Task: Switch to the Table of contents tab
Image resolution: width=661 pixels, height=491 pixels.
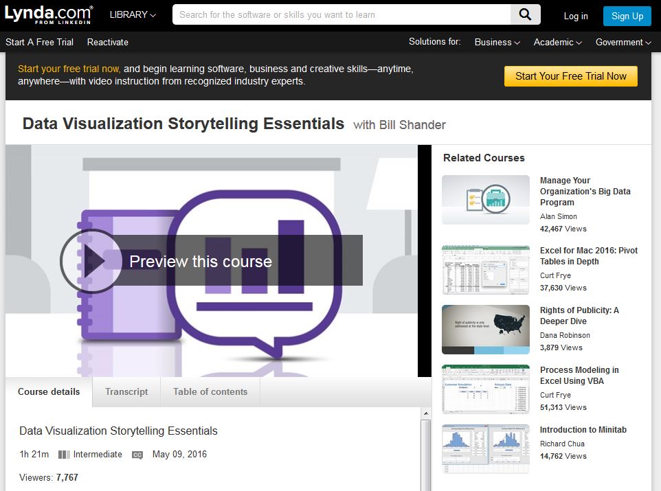Action: tap(210, 392)
